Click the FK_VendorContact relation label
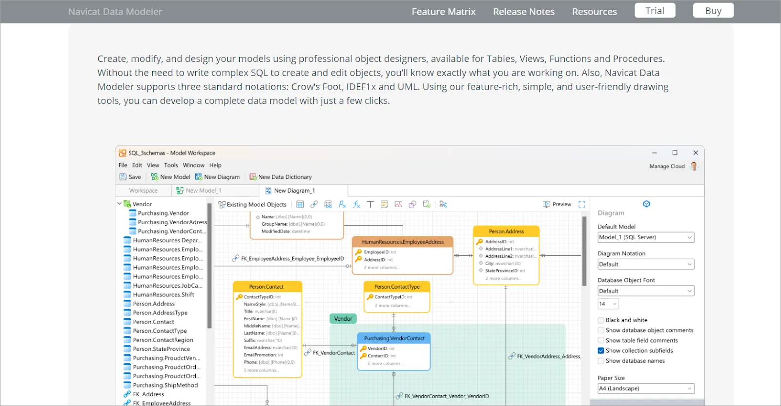781x406 pixels. [334, 353]
